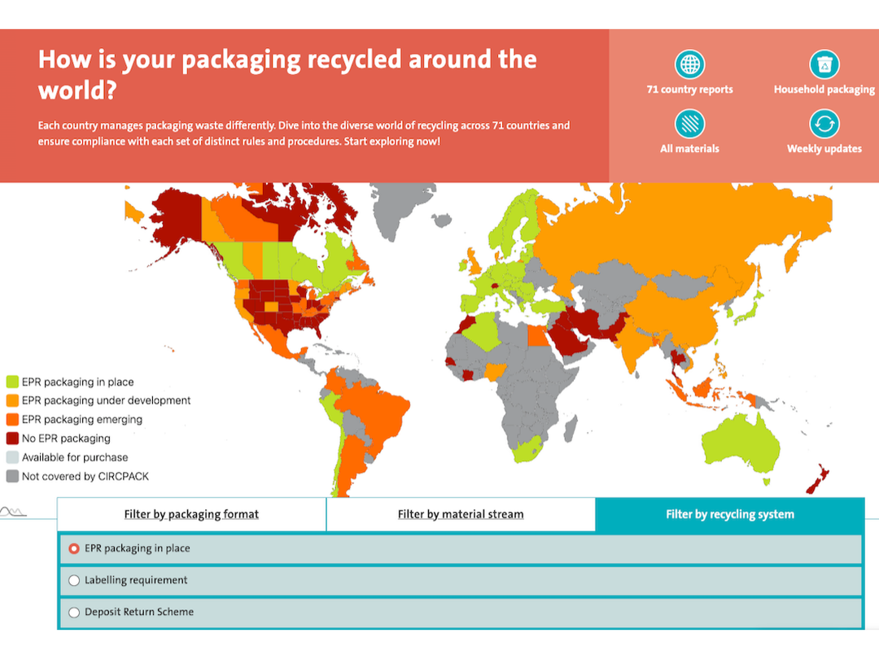This screenshot has height=659, width=879.
Task: Switch to Filter by recycling system tab
Action: 730,514
